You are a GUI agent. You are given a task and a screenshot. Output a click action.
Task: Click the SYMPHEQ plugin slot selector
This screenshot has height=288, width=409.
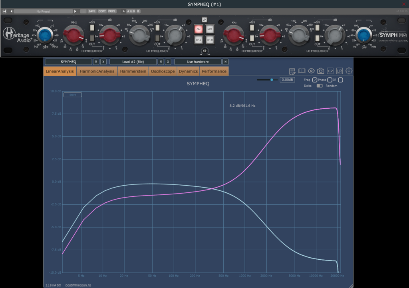[x=68, y=62]
